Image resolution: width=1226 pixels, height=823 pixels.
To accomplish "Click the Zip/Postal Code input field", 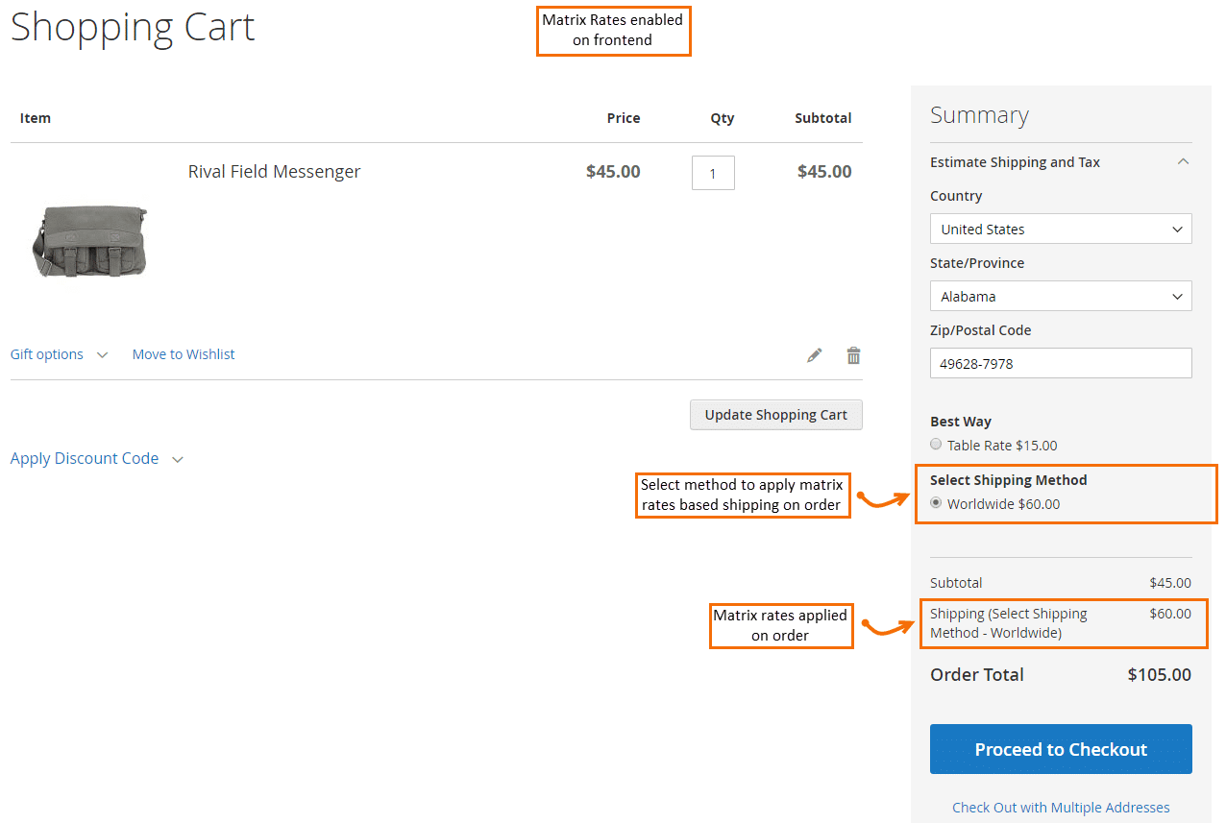I will tap(1061, 363).
